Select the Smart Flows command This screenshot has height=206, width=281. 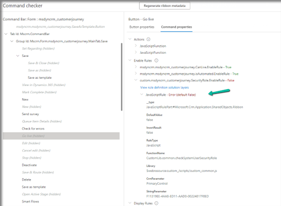[32, 201]
